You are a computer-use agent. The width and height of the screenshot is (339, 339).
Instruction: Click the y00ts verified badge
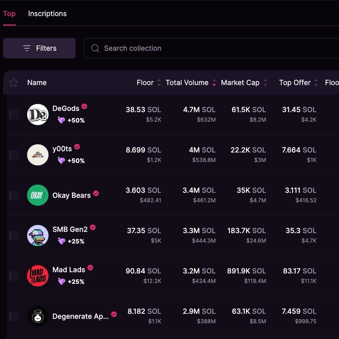tap(77, 147)
